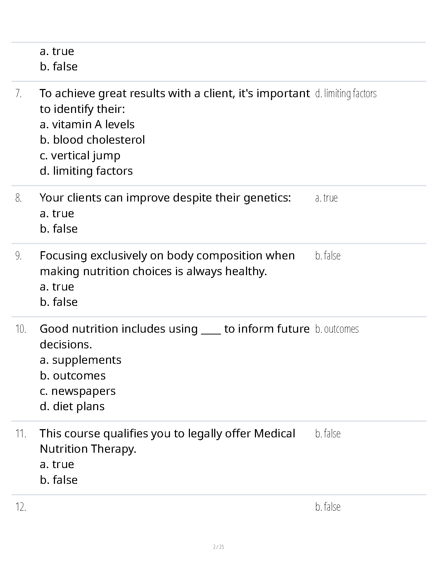Screen dimensions: 437x566
Task: Click page indicator '2 / 25'
Action: coord(218,547)
